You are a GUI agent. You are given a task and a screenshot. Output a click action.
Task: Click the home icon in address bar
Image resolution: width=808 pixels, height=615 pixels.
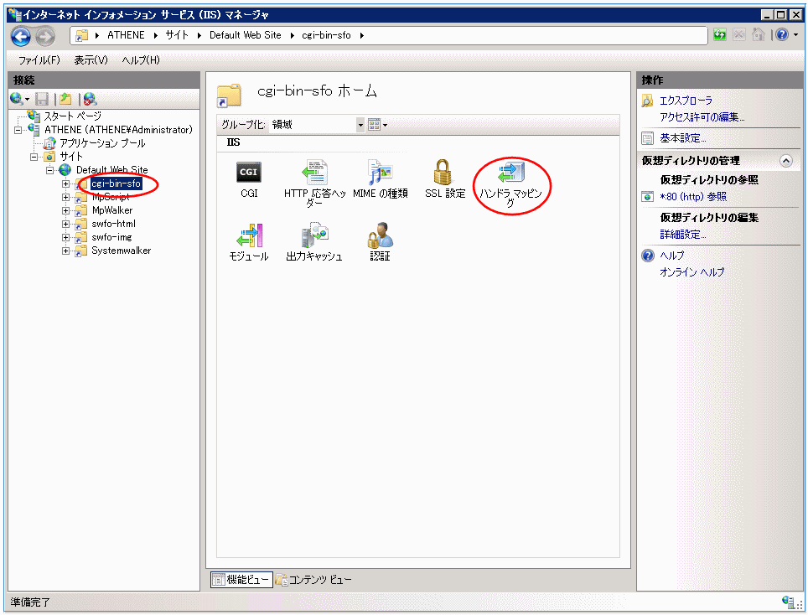tap(758, 35)
